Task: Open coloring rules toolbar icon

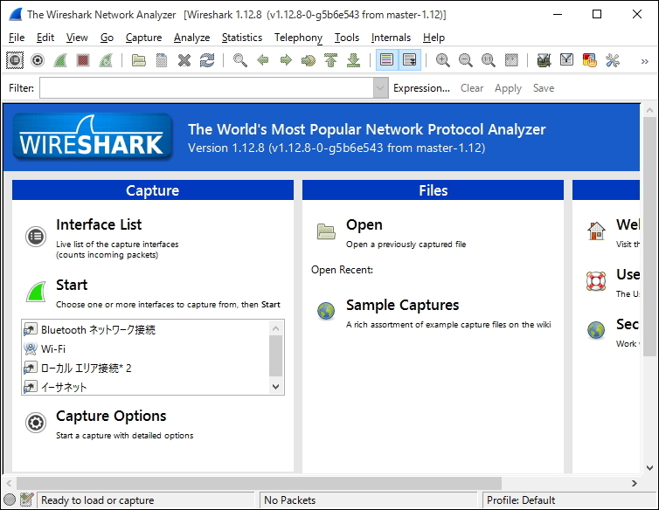Action: (590, 60)
